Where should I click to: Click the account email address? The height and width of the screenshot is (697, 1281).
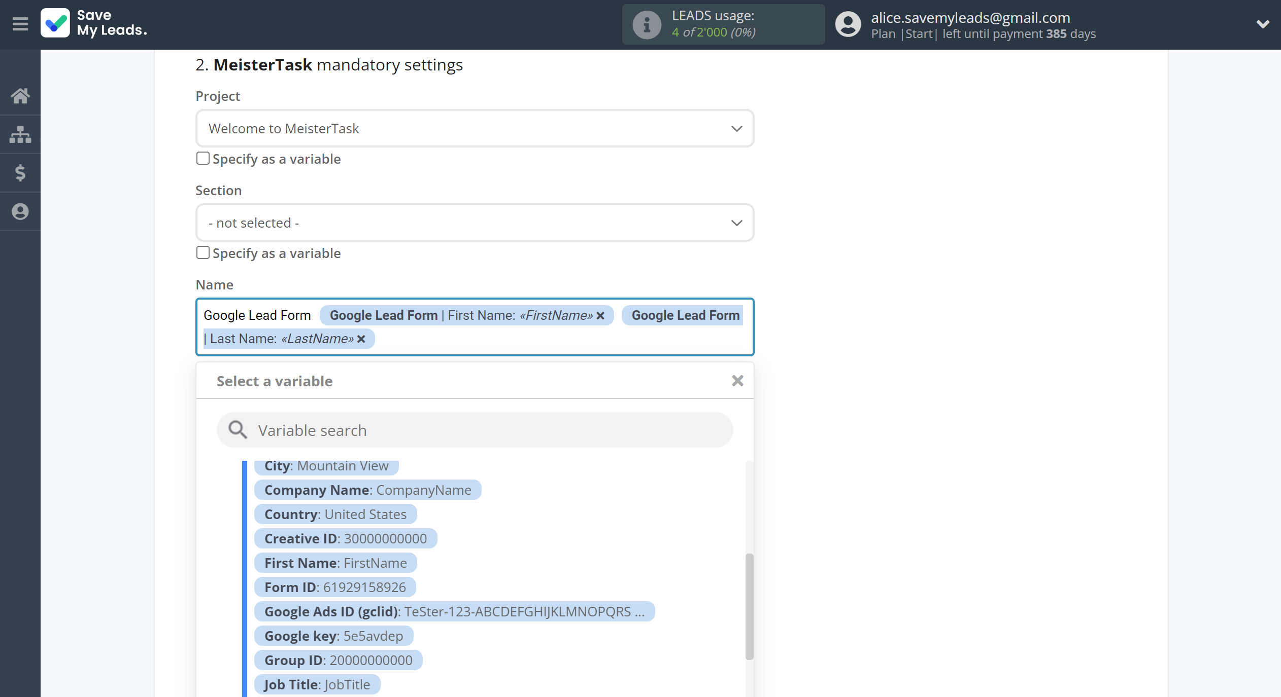tap(970, 18)
